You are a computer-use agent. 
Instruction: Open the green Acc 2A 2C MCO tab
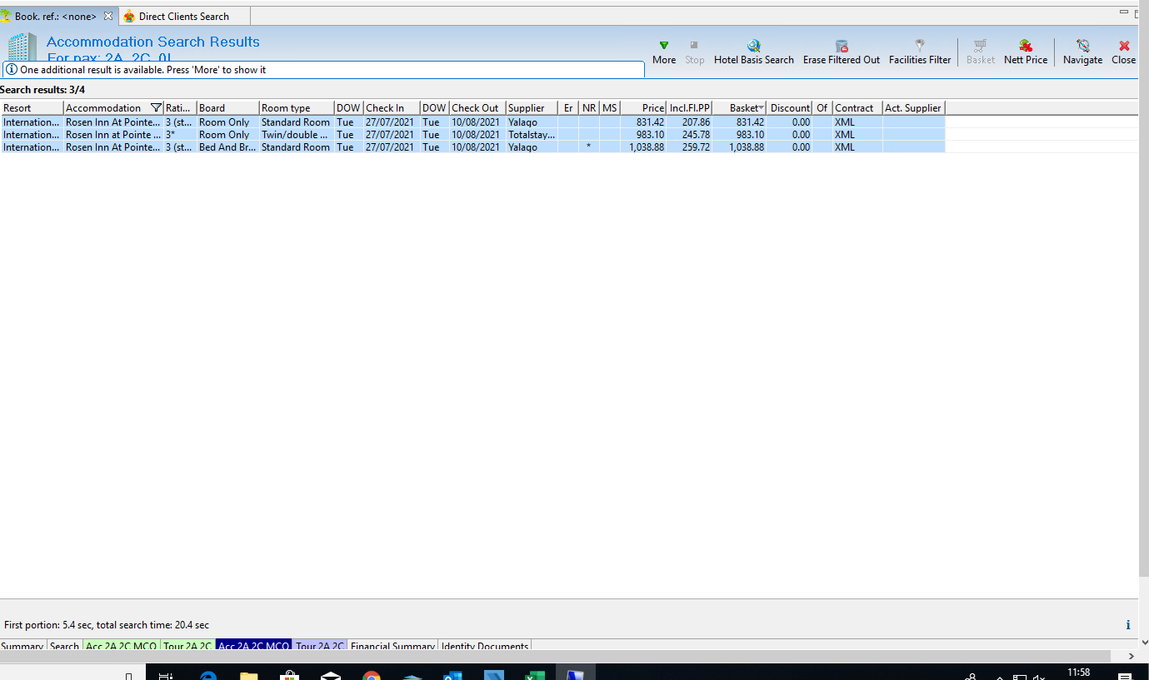click(122, 646)
